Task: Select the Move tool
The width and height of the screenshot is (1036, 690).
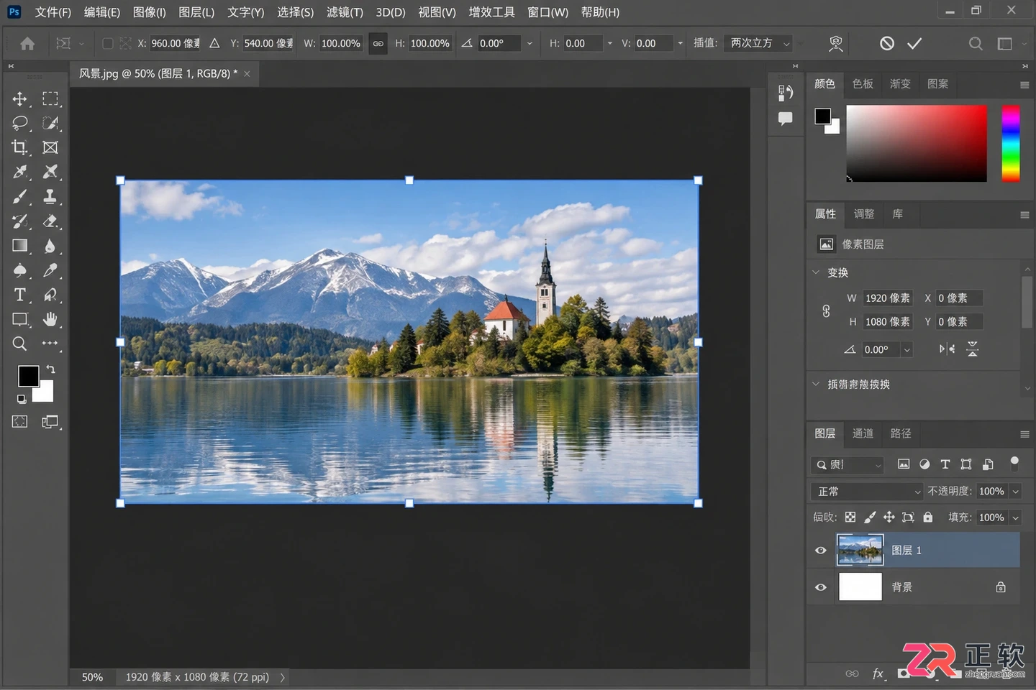Action: (x=20, y=98)
